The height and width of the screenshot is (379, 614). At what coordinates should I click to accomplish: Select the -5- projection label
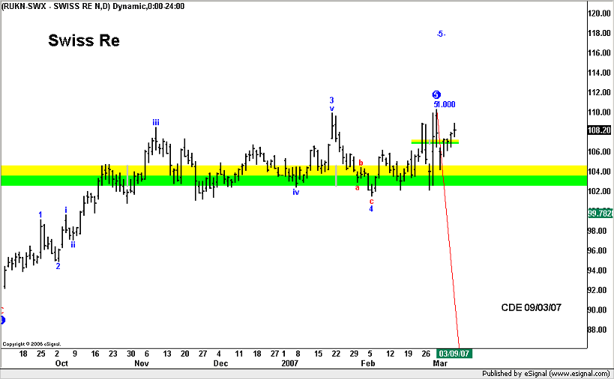(441, 34)
